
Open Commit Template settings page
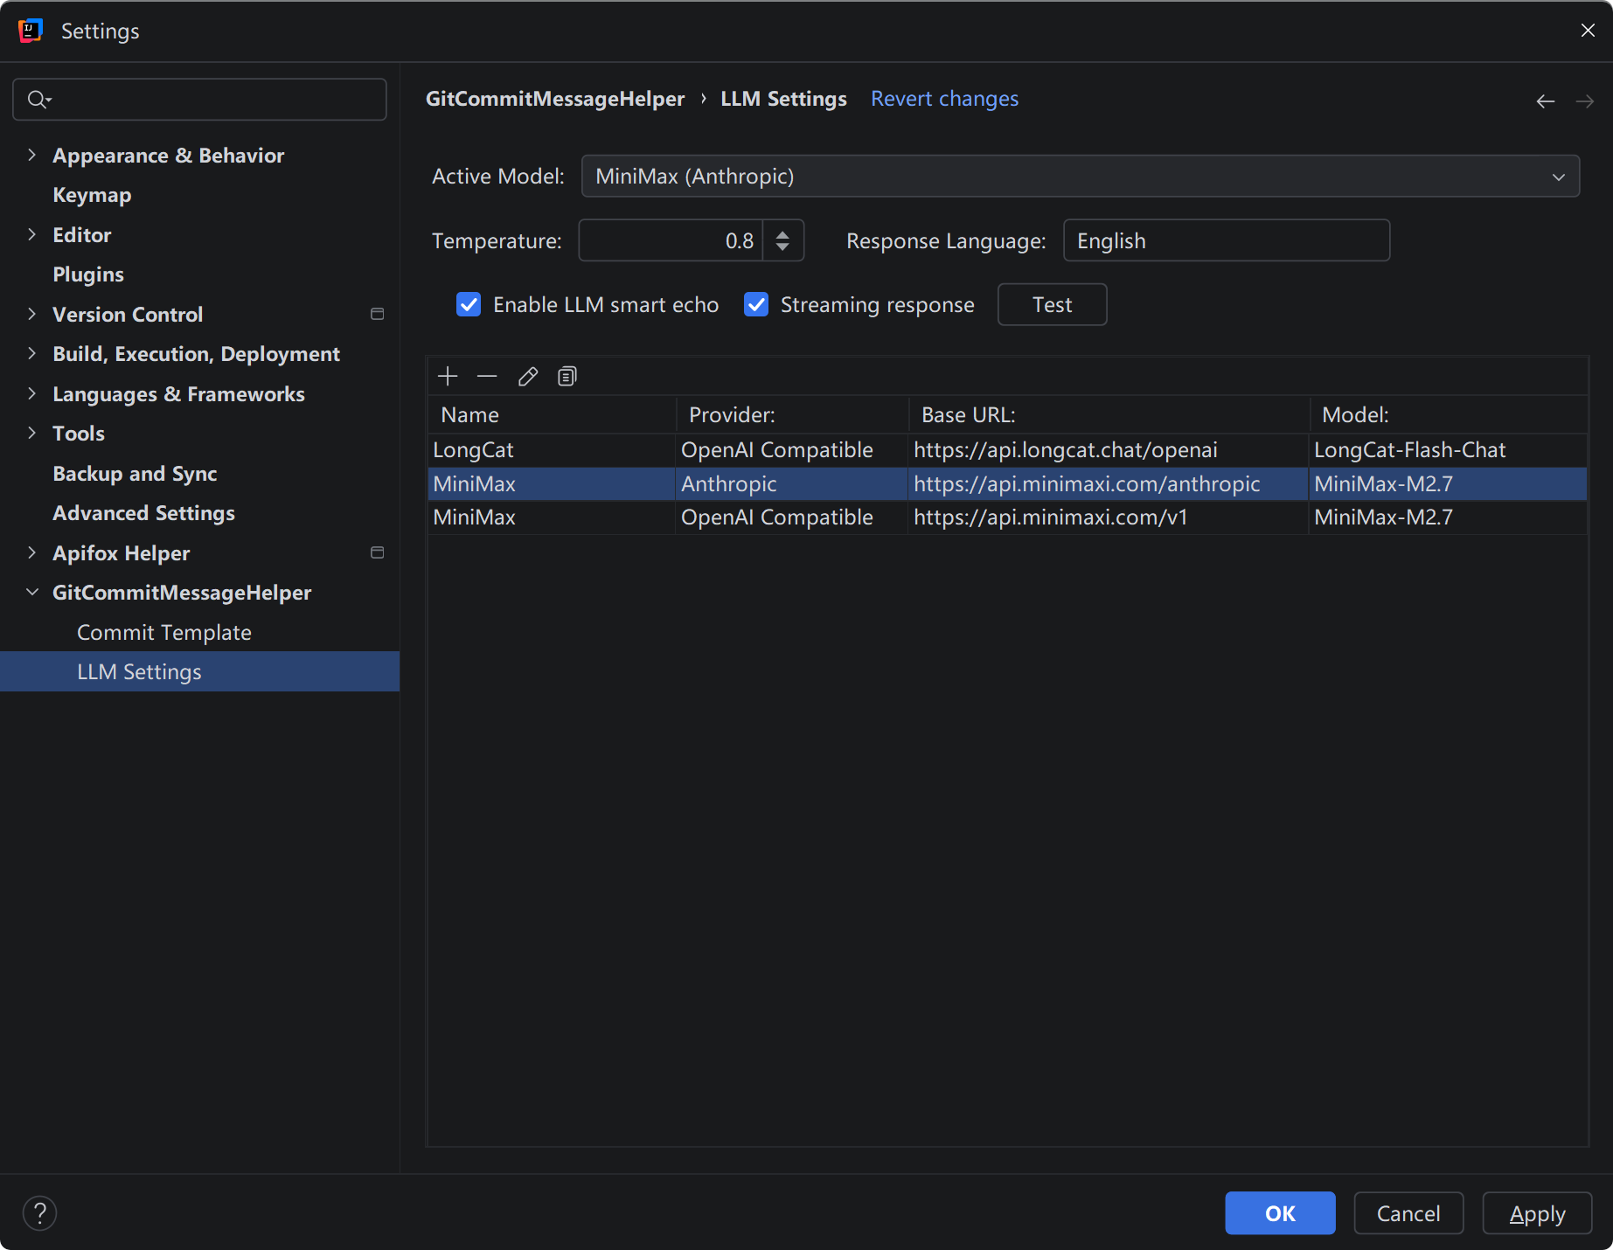click(164, 632)
